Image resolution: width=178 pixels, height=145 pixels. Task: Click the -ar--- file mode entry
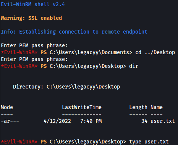[x=10, y=121]
